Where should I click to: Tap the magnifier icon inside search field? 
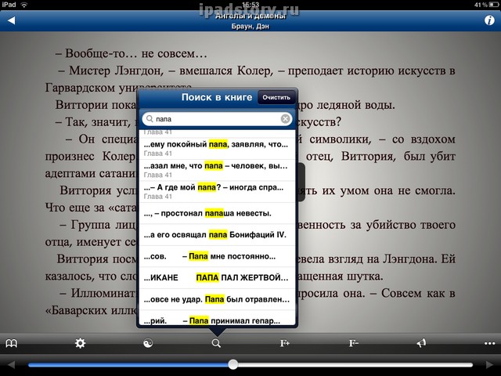tap(150, 119)
